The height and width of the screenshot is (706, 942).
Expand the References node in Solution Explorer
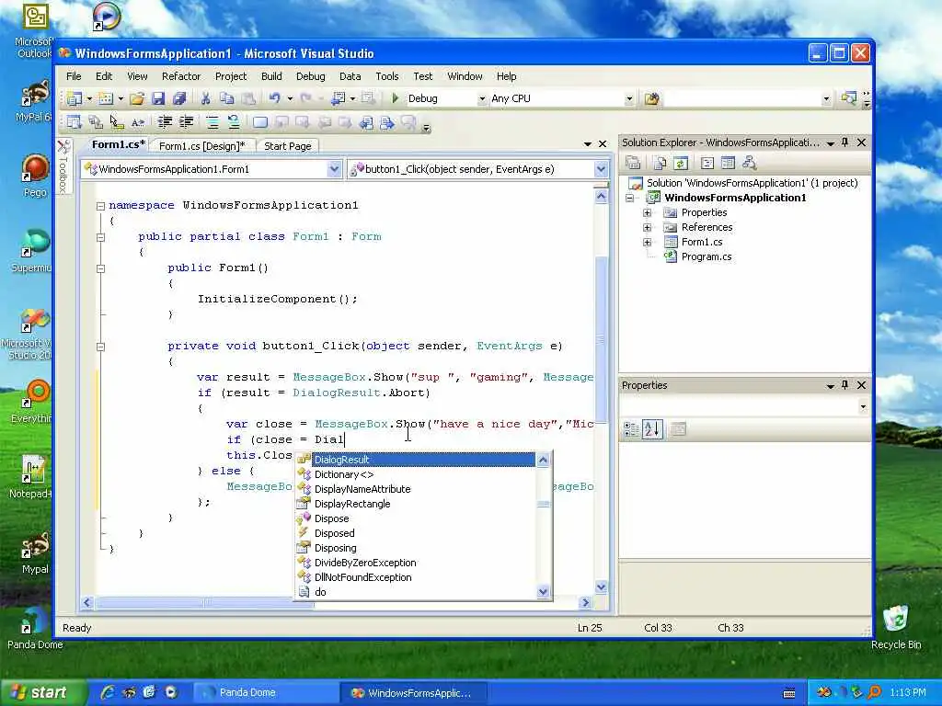(x=647, y=228)
